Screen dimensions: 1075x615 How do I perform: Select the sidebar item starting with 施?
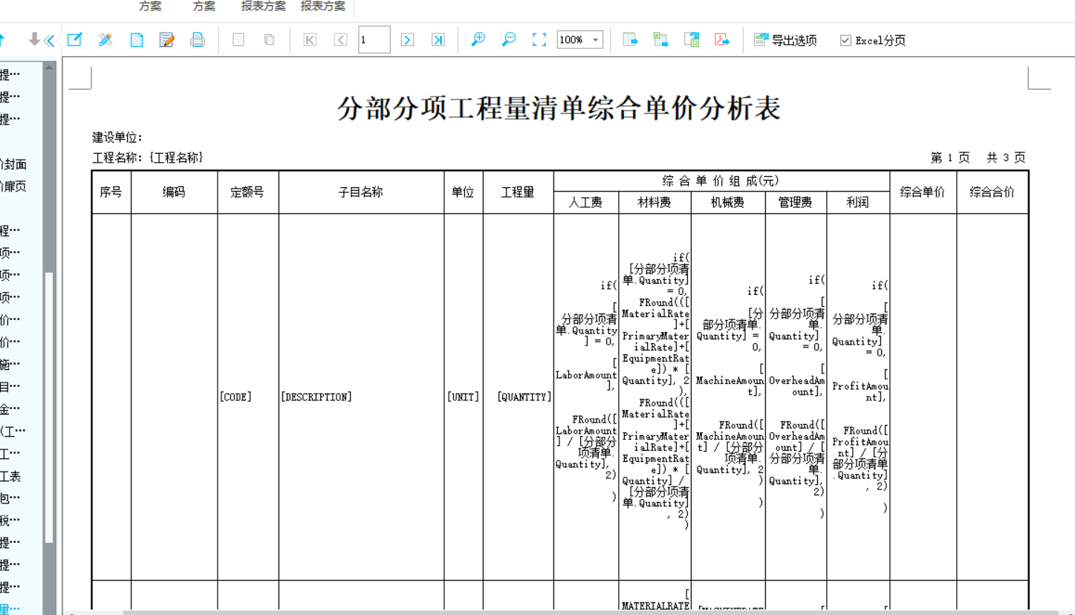click(x=10, y=364)
